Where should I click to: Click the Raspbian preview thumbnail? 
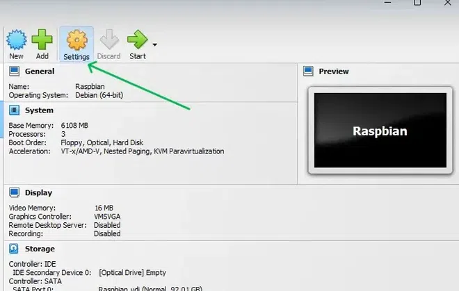(379, 131)
